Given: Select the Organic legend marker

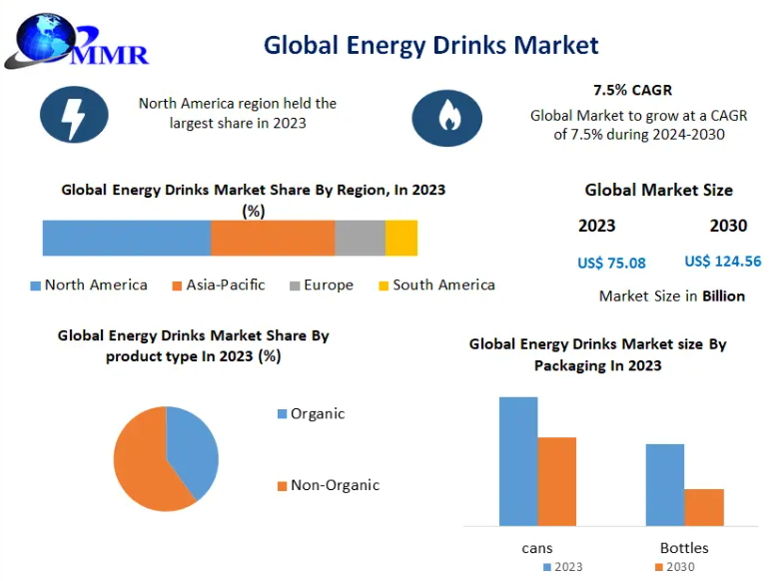Looking at the screenshot, I should [x=282, y=414].
